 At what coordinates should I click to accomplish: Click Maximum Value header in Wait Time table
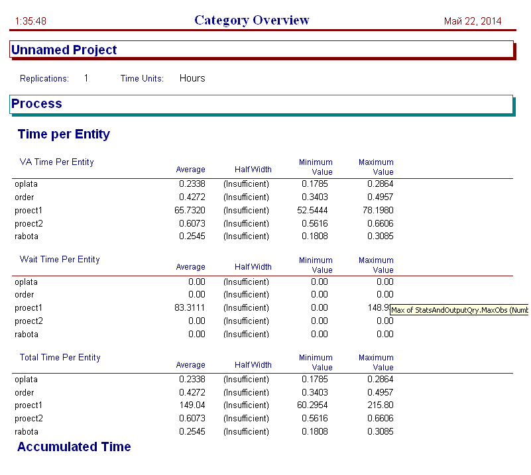377,265
